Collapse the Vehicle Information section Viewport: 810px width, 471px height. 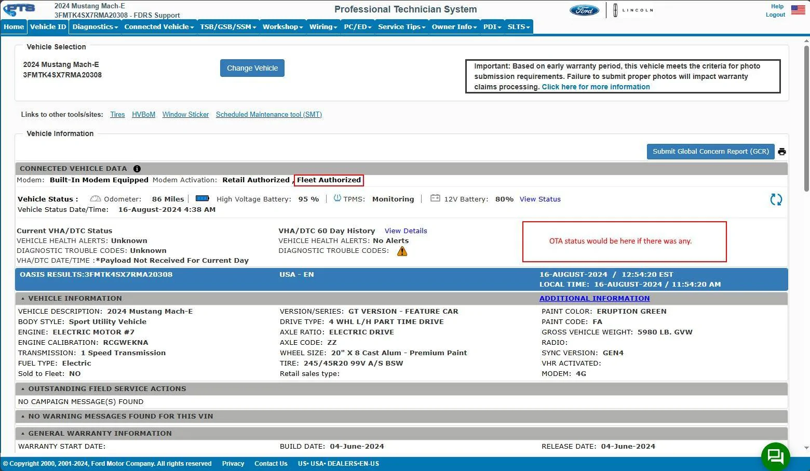coord(23,299)
